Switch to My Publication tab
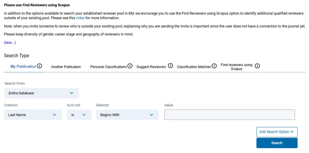The height and width of the screenshot is (153, 309). coord(23,66)
